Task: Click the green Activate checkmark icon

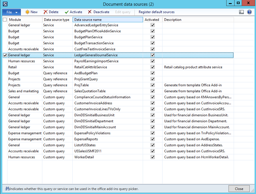Action: click(67, 12)
